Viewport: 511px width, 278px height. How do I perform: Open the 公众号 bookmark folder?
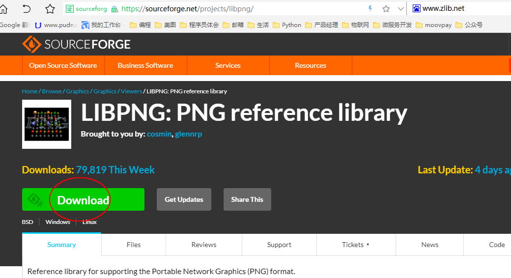[469, 25]
